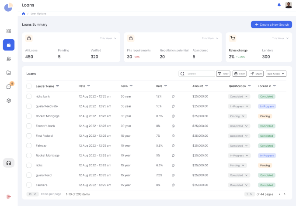Open chat messages icon with badge

click(9, 87)
